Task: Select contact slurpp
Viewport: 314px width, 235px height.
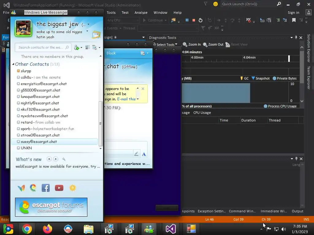Action: tap(55, 71)
